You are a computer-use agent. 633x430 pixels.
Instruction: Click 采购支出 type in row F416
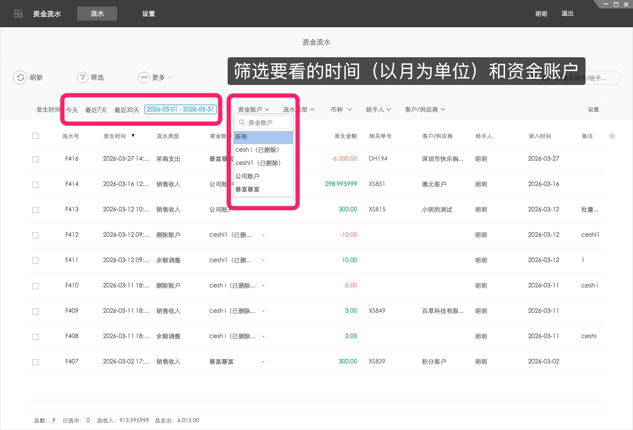click(x=168, y=159)
